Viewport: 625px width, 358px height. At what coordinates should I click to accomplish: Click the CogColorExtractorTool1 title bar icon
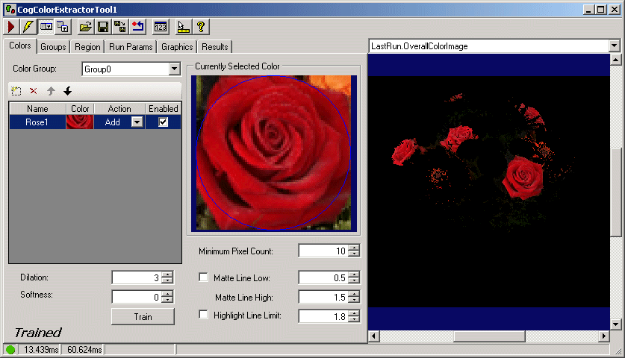pyautogui.click(x=10, y=9)
